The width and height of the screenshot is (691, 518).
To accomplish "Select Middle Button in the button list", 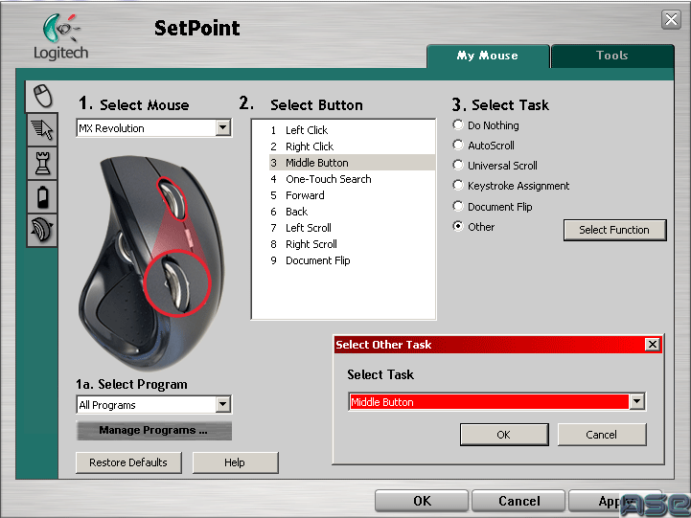I will point(352,163).
